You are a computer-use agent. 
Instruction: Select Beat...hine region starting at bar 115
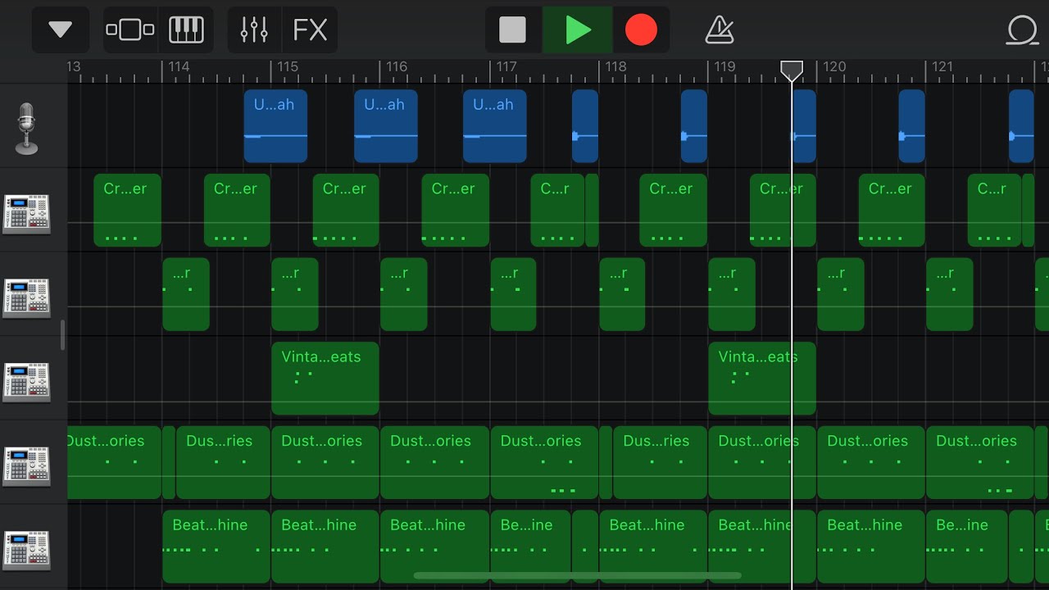click(325, 547)
